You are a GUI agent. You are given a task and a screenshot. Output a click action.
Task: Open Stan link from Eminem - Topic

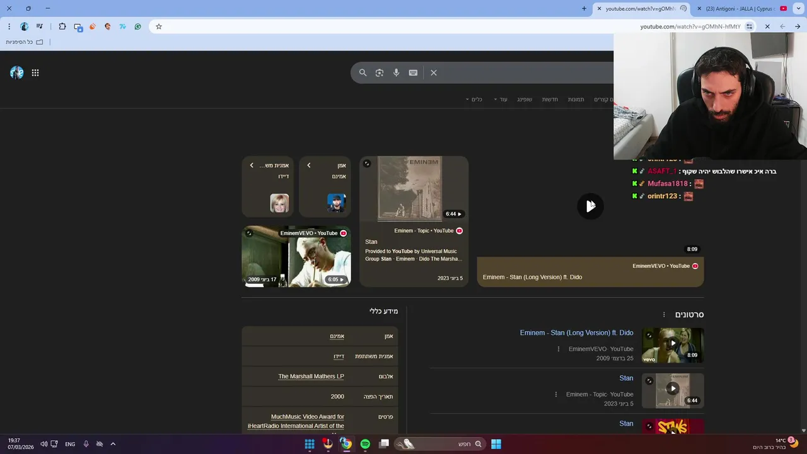(x=626, y=378)
